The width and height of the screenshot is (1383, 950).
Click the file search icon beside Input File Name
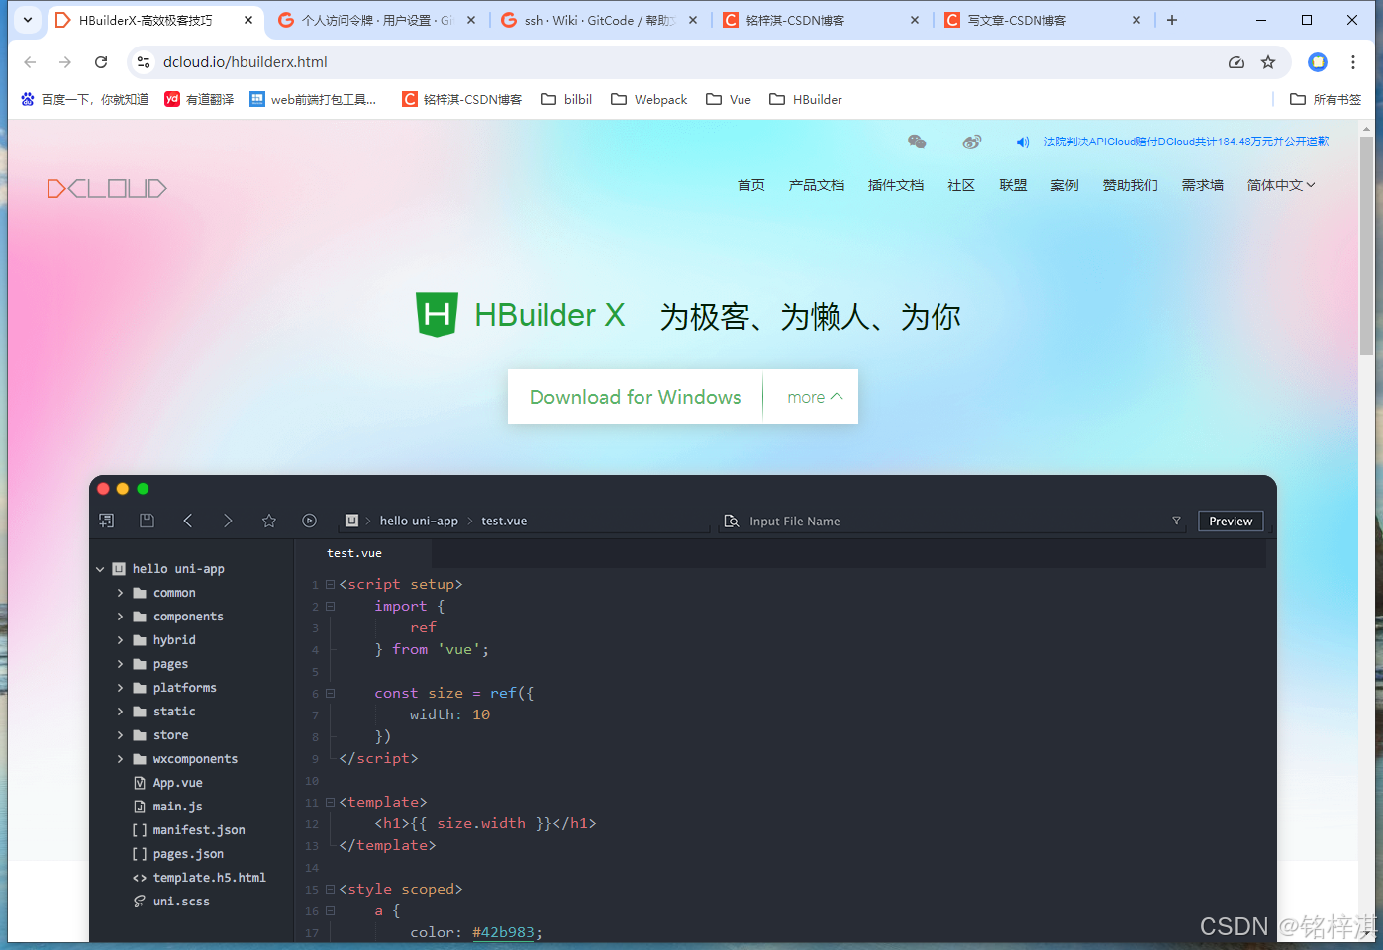click(x=732, y=521)
